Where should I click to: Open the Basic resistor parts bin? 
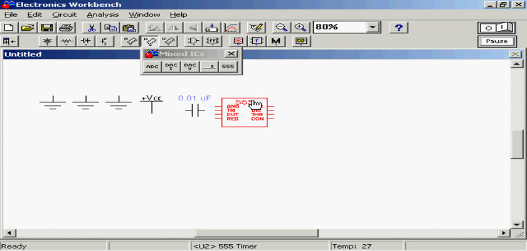coord(67,41)
